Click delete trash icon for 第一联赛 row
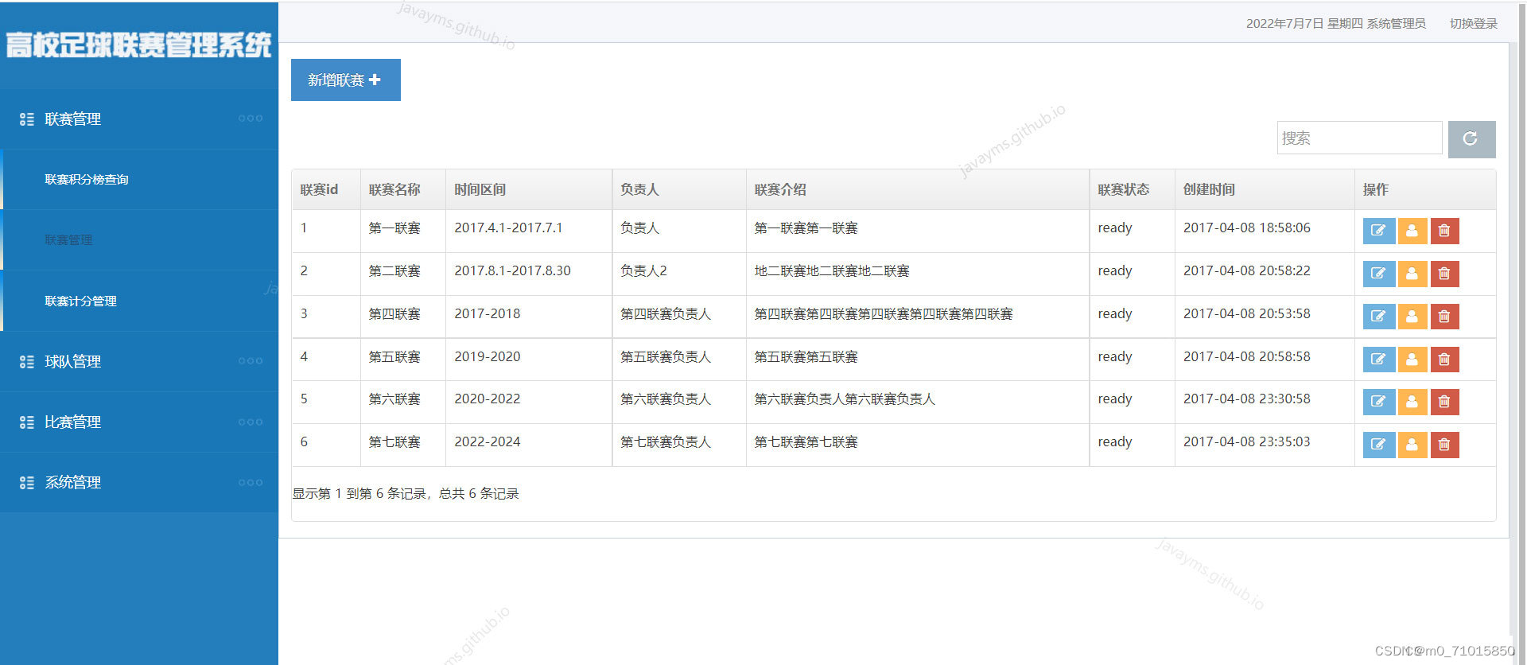 (1444, 231)
